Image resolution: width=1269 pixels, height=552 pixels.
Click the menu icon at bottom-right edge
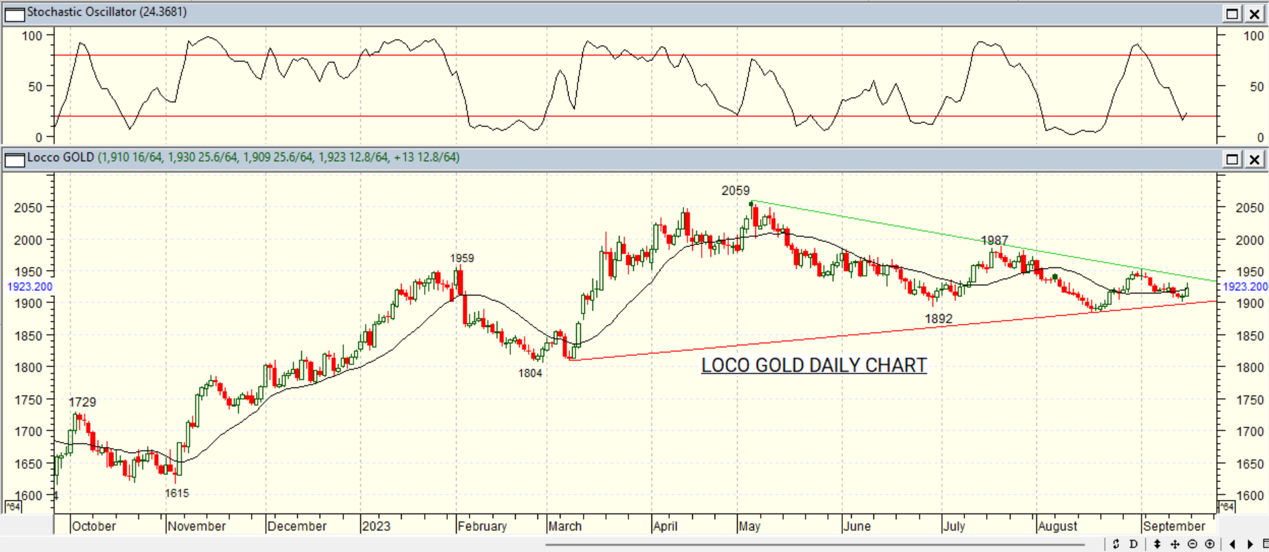point(1265,544)
